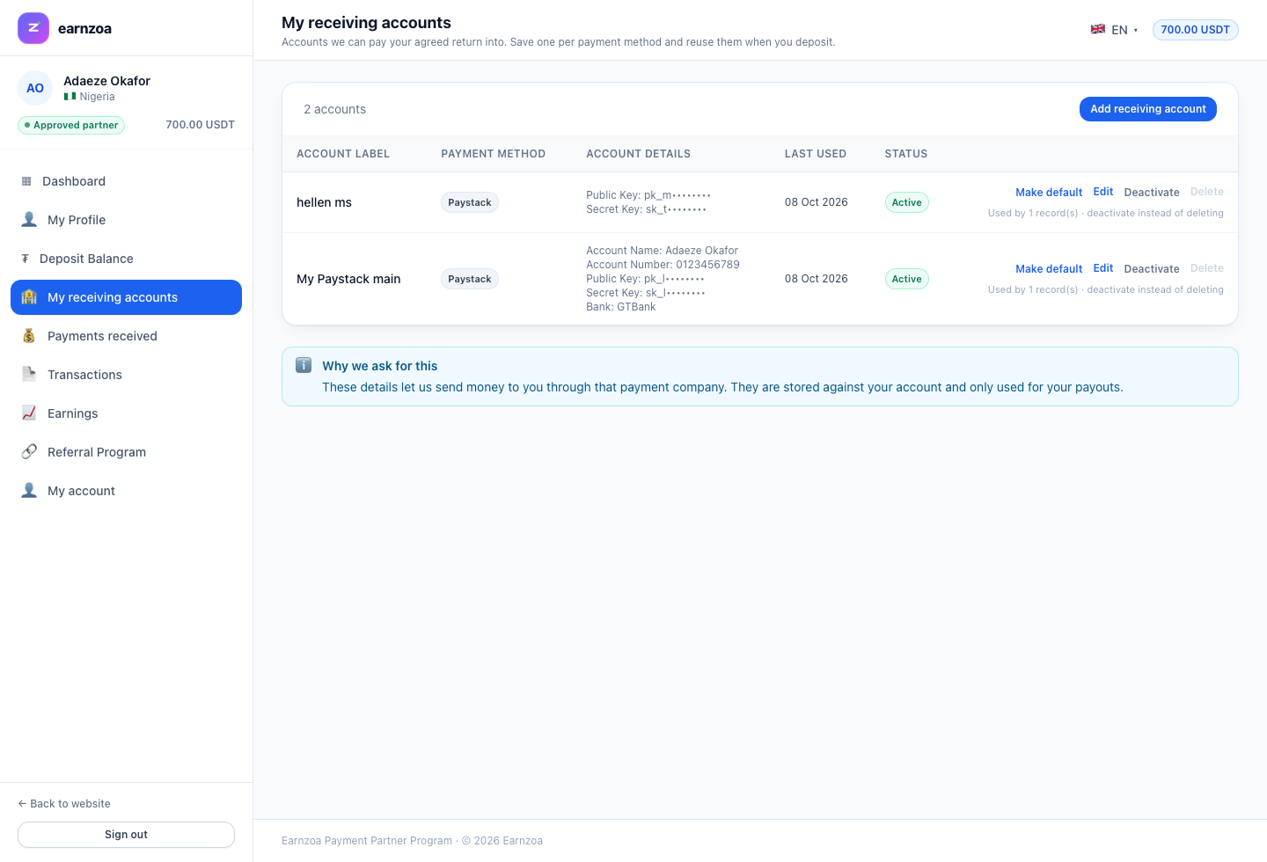
Task: Make My Paystack main the default
Action: [x=1049, y=269]
